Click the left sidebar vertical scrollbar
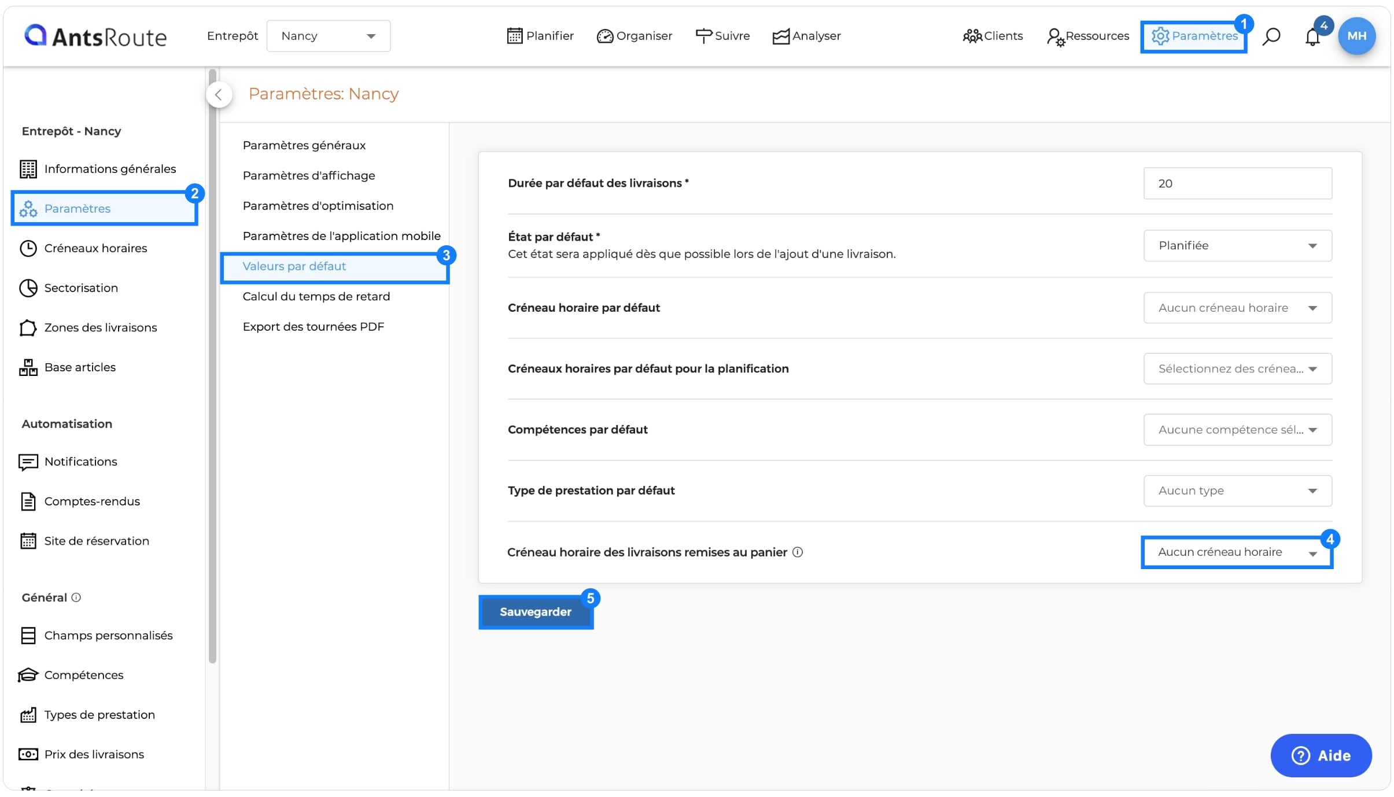Screen dimensions: 1394x797 (212, 367)
